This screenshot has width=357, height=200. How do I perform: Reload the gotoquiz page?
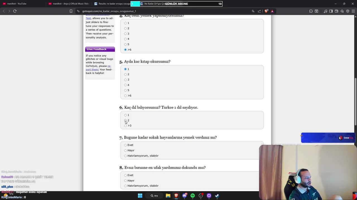[x=15, y=11]
